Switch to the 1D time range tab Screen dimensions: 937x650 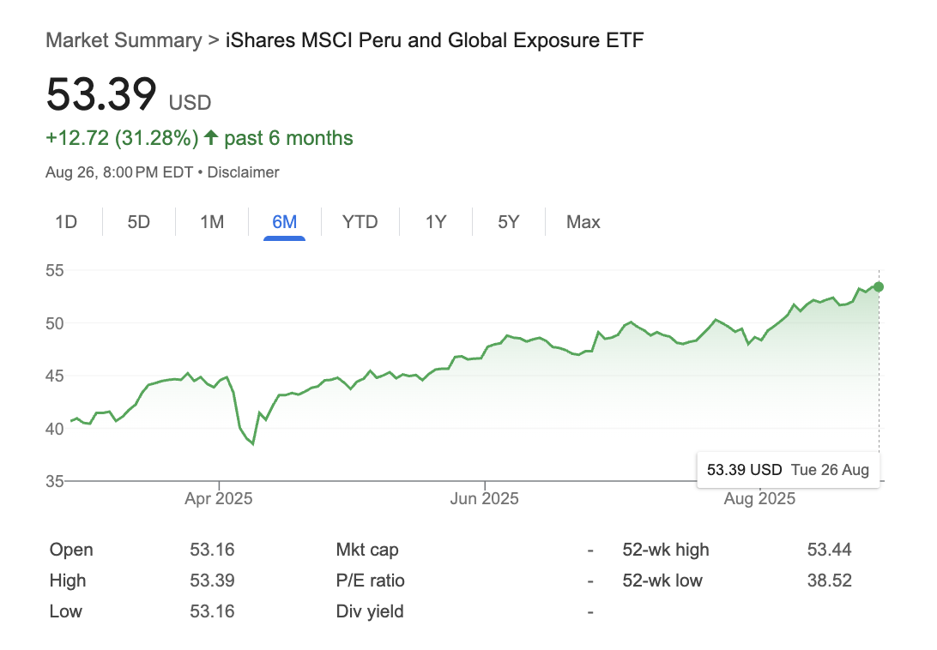pos(66,222)
